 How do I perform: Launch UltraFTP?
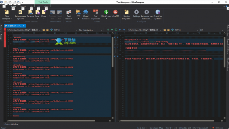click(115, 13)
